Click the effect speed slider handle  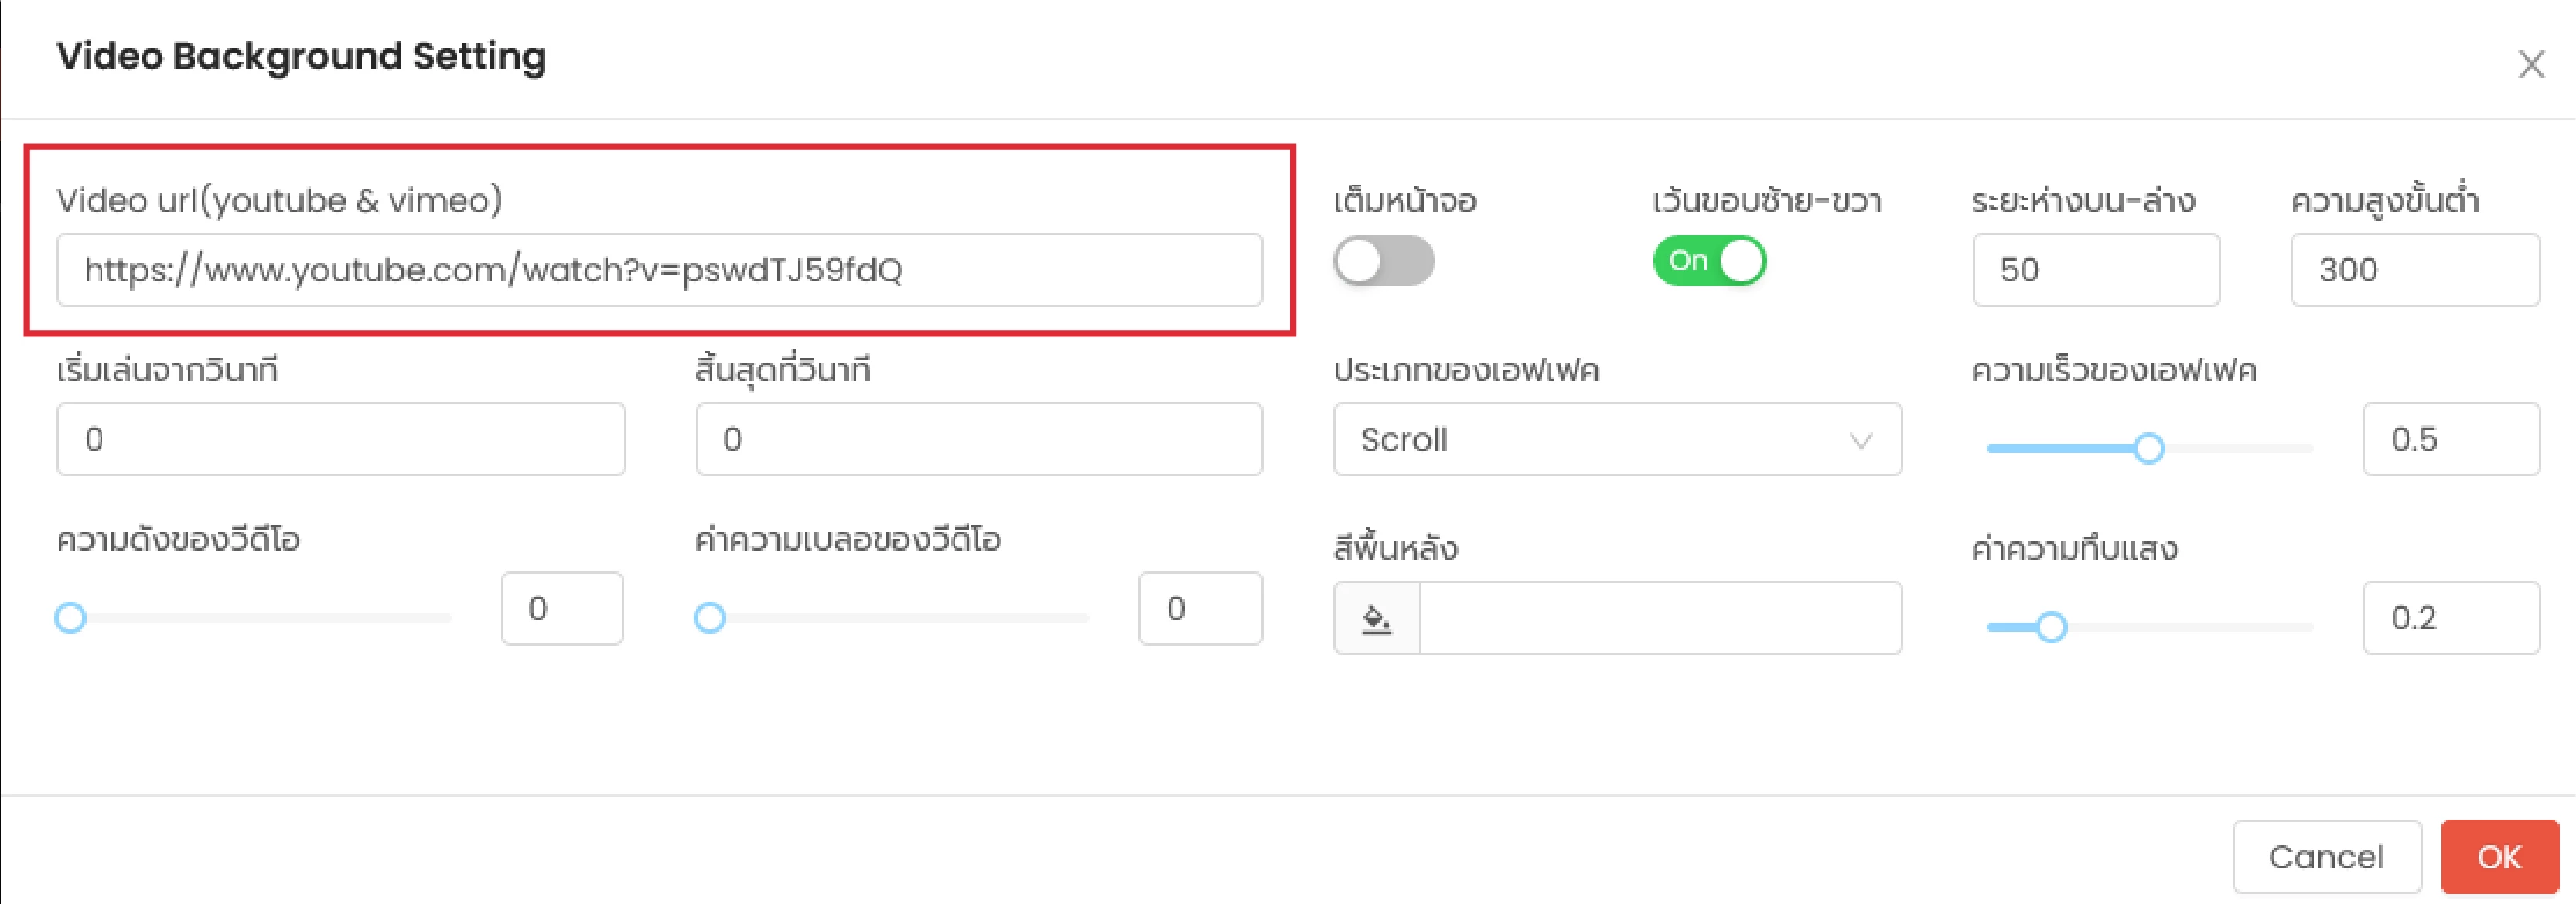pos(2149,448)
